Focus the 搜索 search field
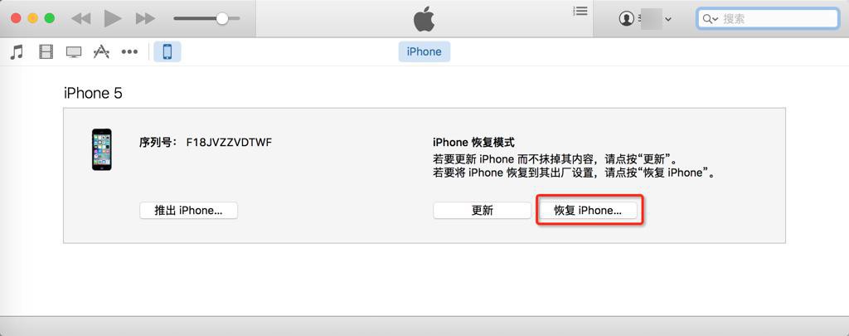 768,18
